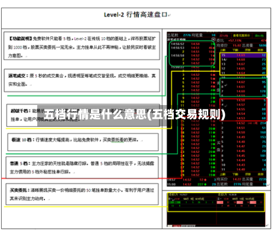Screen dimensions: 274x232
Task: Click 上翻 above the sell order list
Action: (x=222, y=50)
